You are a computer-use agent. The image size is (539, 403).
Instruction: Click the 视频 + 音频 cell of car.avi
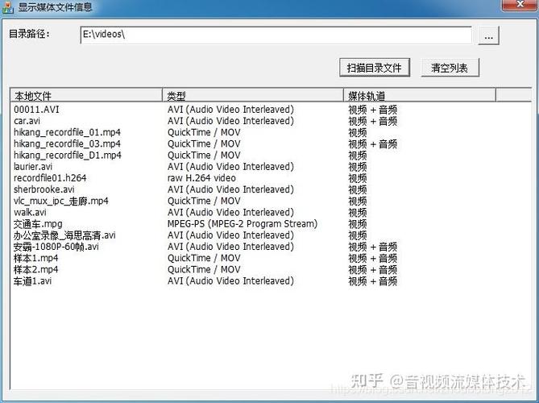click(x=373, y=121)
